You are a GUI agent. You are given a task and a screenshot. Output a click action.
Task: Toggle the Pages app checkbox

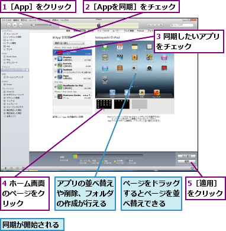56,77
